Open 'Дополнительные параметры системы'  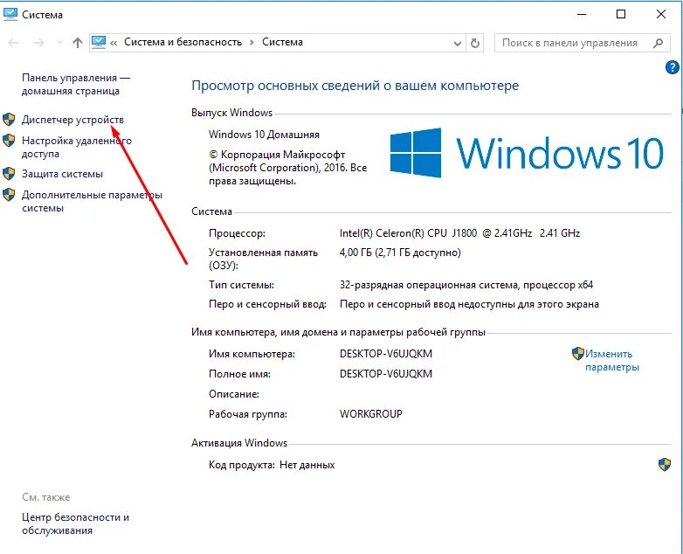click(92, 201)
